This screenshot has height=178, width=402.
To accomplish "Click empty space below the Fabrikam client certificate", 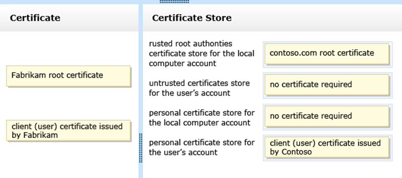I will coord(68,161).
